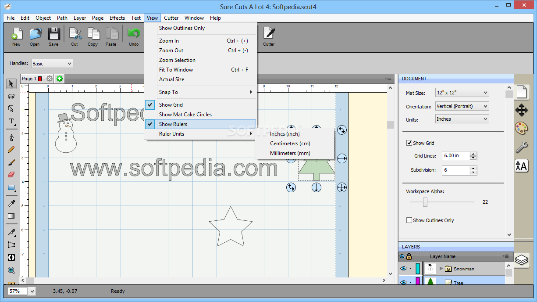Open the wrench Style settings panel icon
This screenshot has height=302, width=537.
tap(521, 147)
